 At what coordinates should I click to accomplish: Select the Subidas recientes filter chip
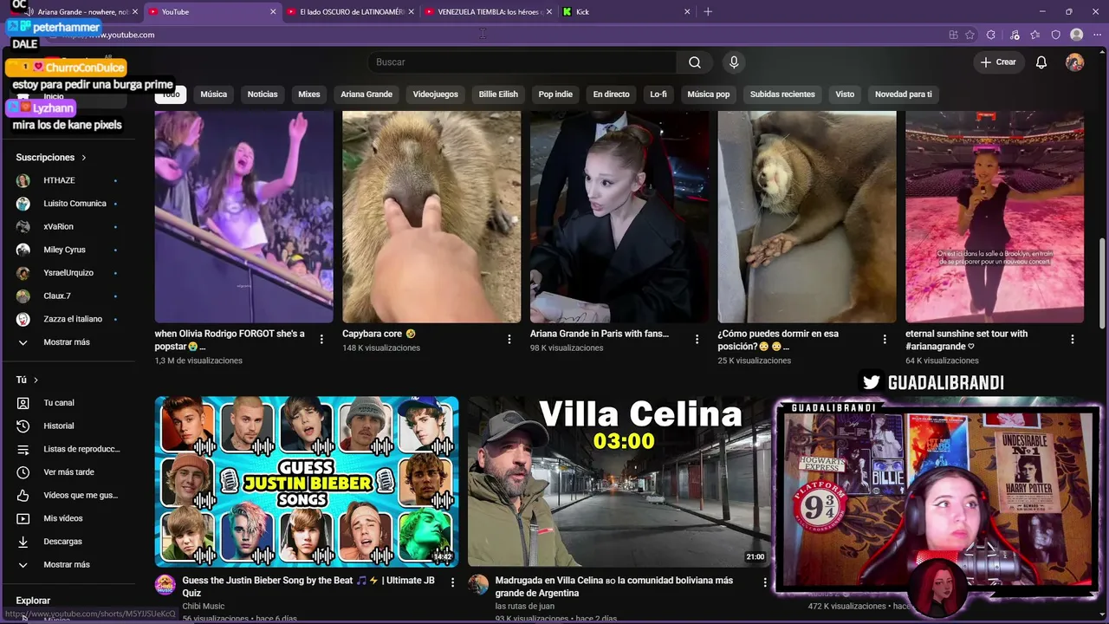tap(782, 94)
